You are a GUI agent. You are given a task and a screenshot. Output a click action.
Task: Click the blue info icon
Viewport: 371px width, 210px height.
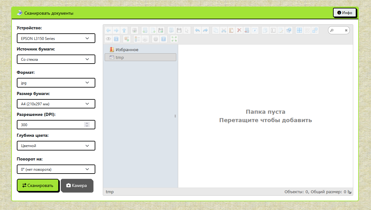click(116, 39)
